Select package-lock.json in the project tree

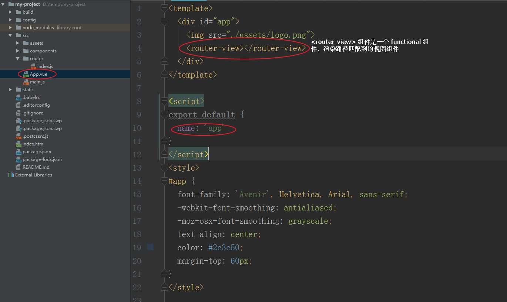pos(42,159)
